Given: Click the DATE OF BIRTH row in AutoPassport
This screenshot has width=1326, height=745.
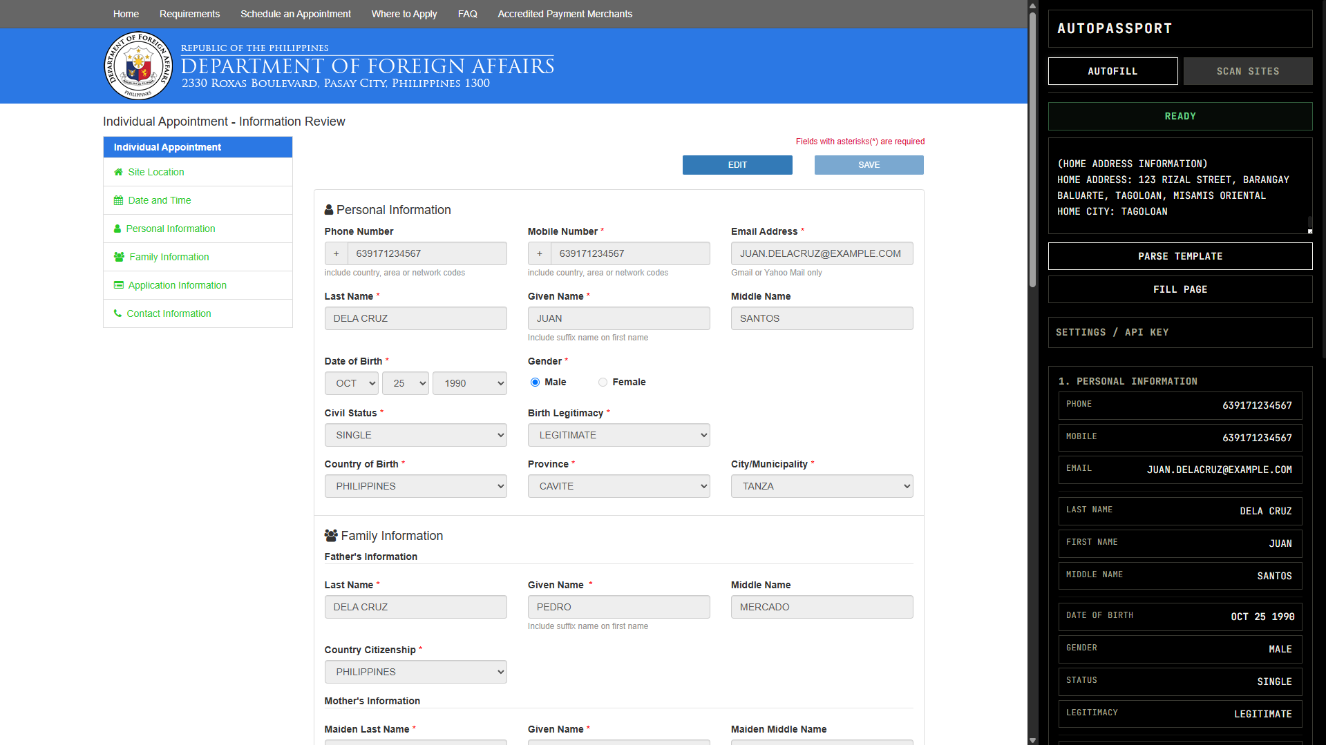Looking at the screenshot, I should (1180, 617).
